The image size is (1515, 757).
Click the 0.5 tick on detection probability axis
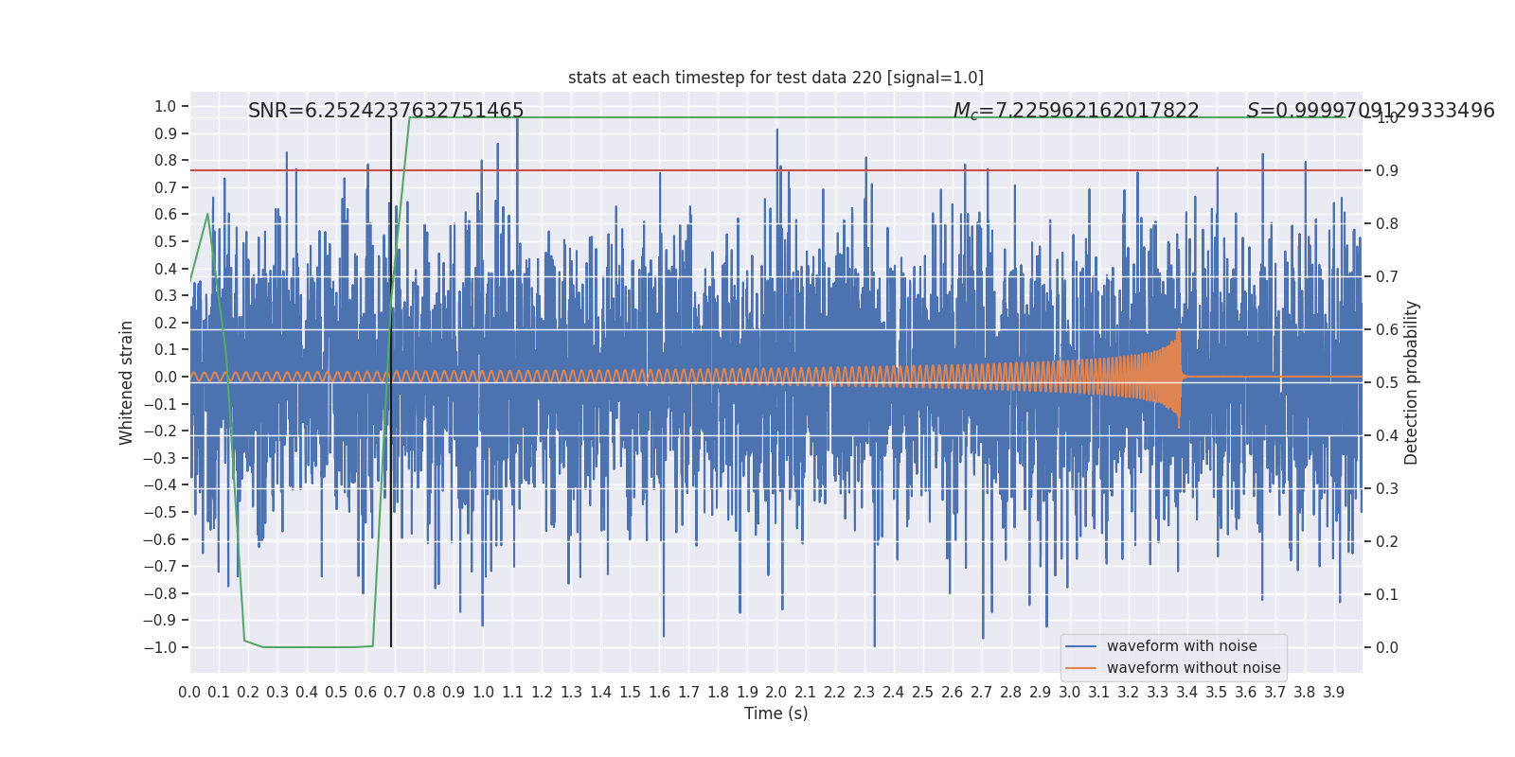[1387, 382]
